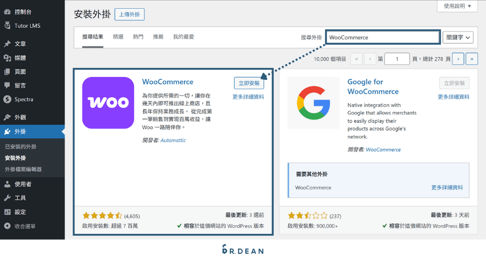486x262 pixels.
Task: Click '啟用安裝數: 超過 7 百萬' text
Action: 110,226
